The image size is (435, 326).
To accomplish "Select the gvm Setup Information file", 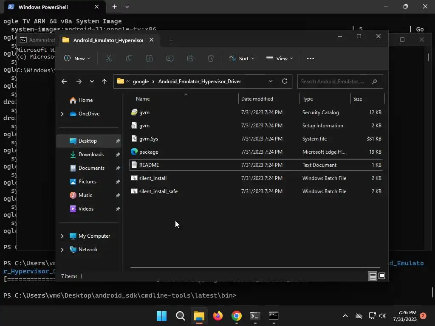I will (x=255, y=126).
